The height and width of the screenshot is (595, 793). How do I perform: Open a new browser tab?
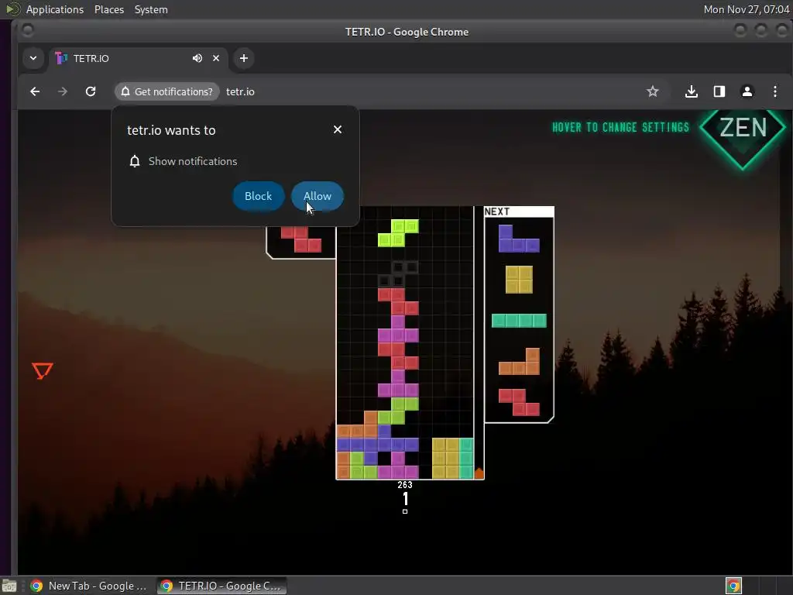click(244, 58)
